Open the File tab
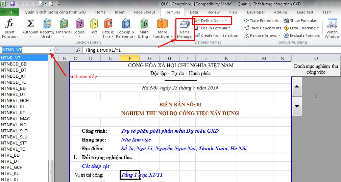The width and height of the screenshot is (341, 182). [9, 12]
